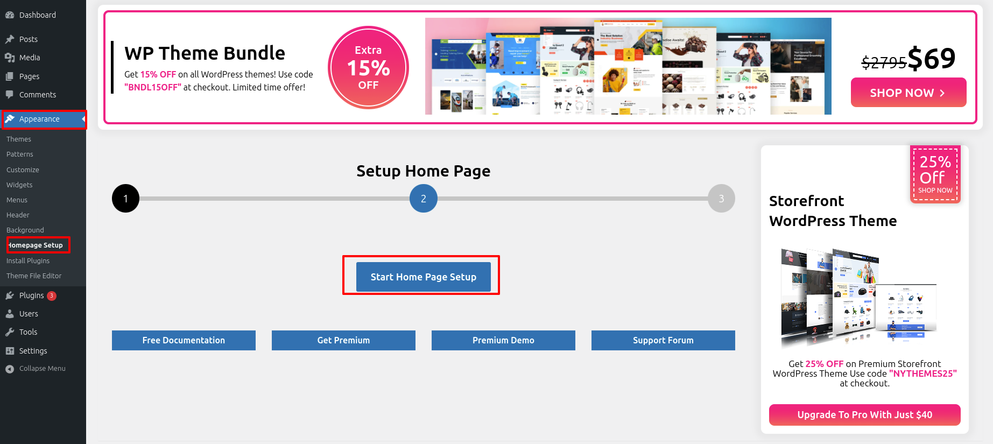This screenshot has width=993, height=444.
Task: Click the Dashboard gauge icon
Action: tap(10, 15)
